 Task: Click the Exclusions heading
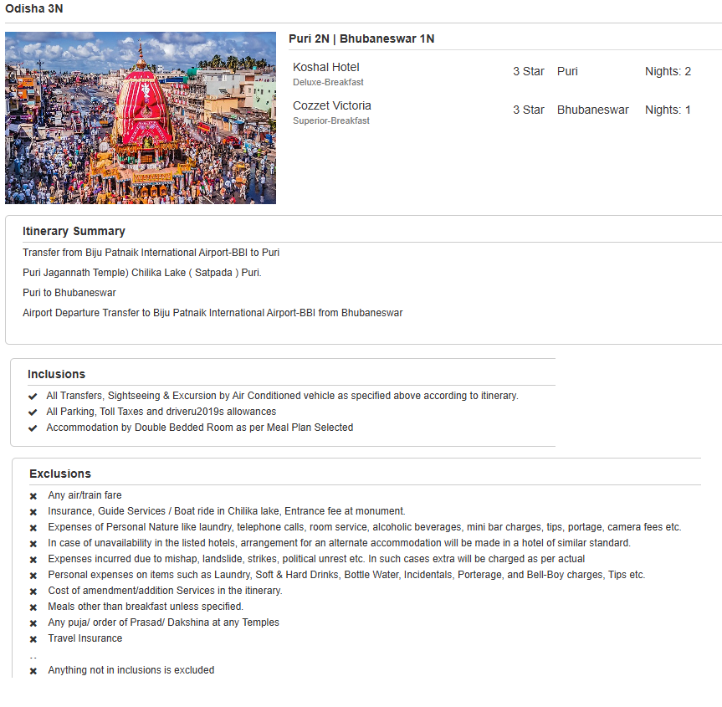(x=60, y=474)
